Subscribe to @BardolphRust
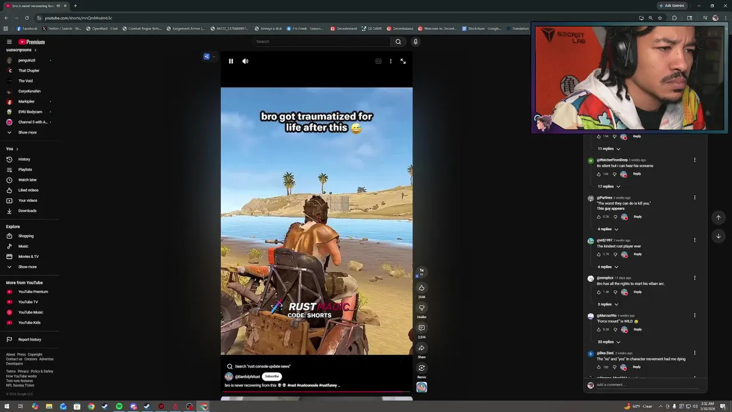Screen dimensions: 732x412 272,377
